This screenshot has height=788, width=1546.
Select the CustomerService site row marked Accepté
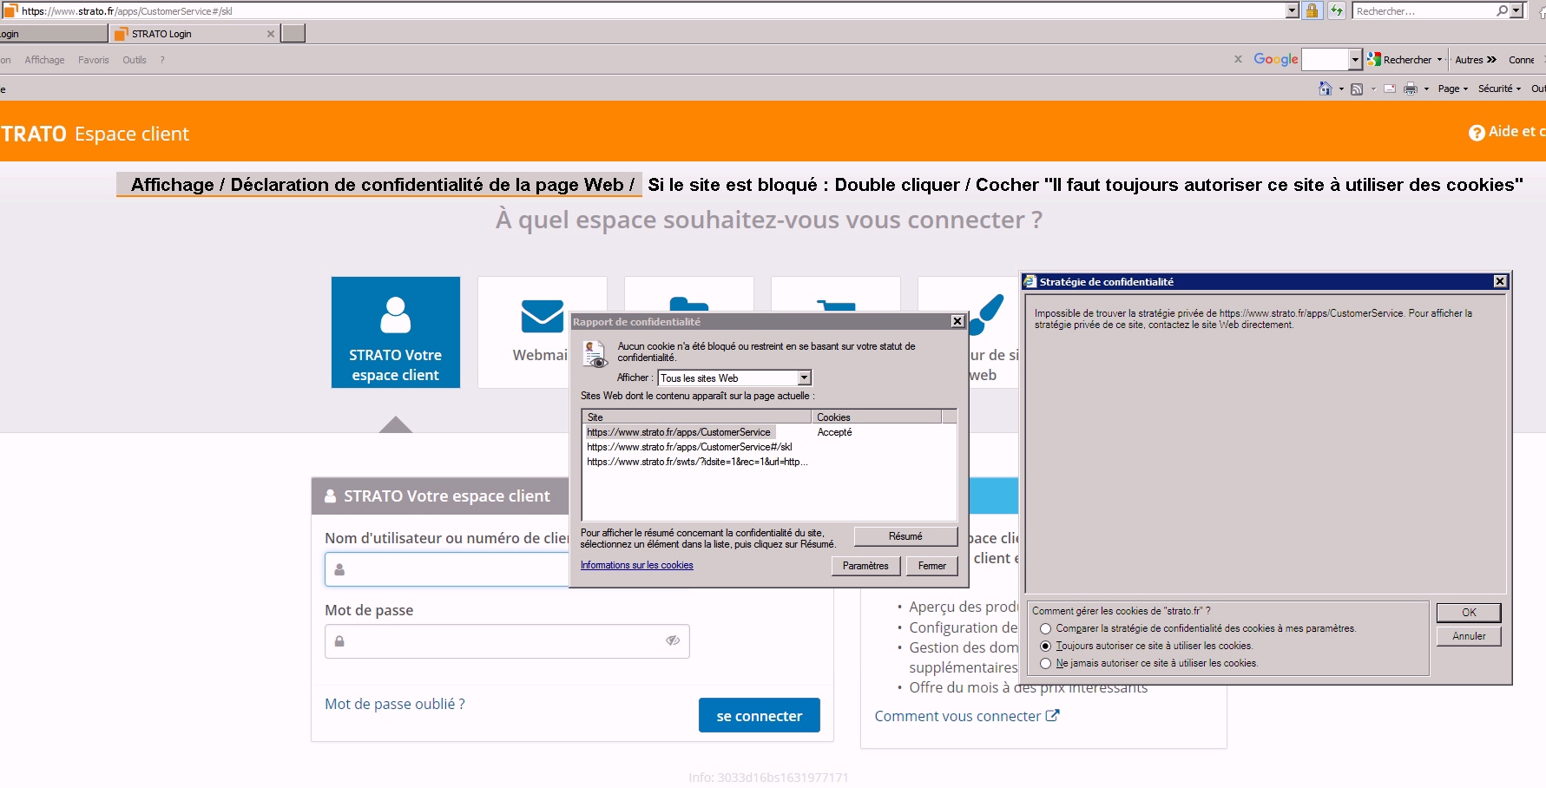tap(769, 432)
